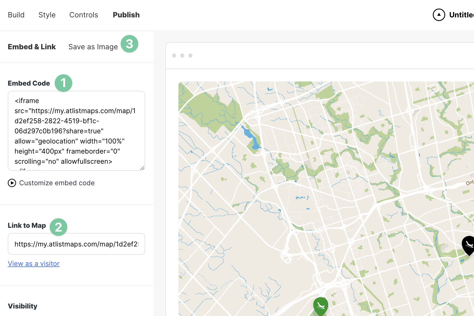Click the black sledding map marker
474x316 pixels.
tap(468, 244)
